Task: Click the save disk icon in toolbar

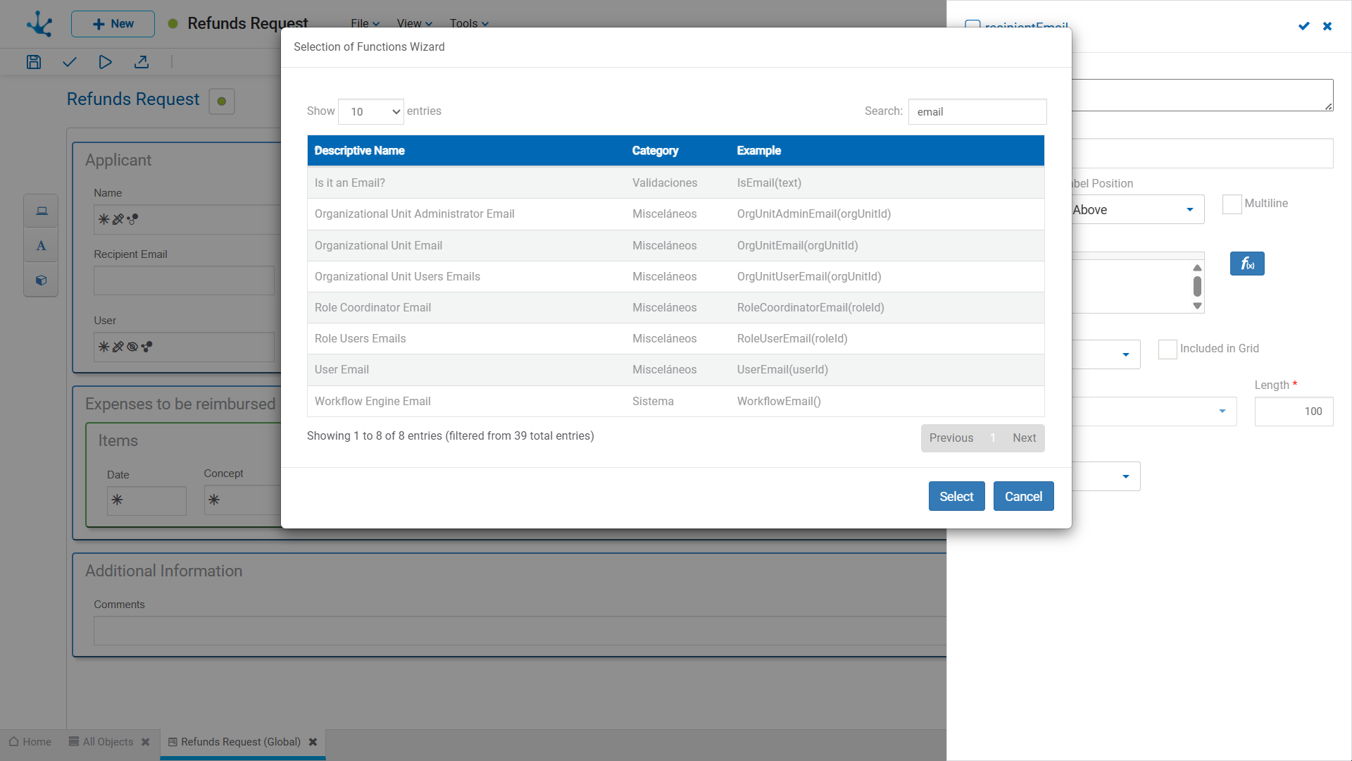Action: pos(34,62)
